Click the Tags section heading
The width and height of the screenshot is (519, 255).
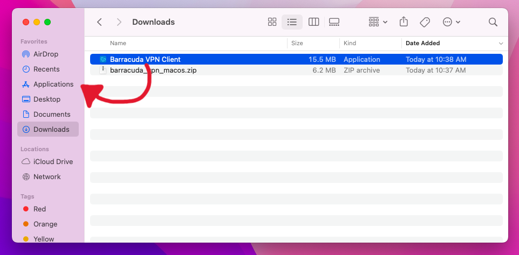[x=27, y=196]
